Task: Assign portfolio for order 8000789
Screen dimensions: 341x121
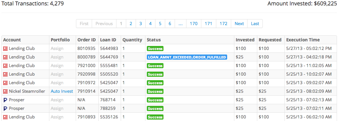Action: point(57,57)
